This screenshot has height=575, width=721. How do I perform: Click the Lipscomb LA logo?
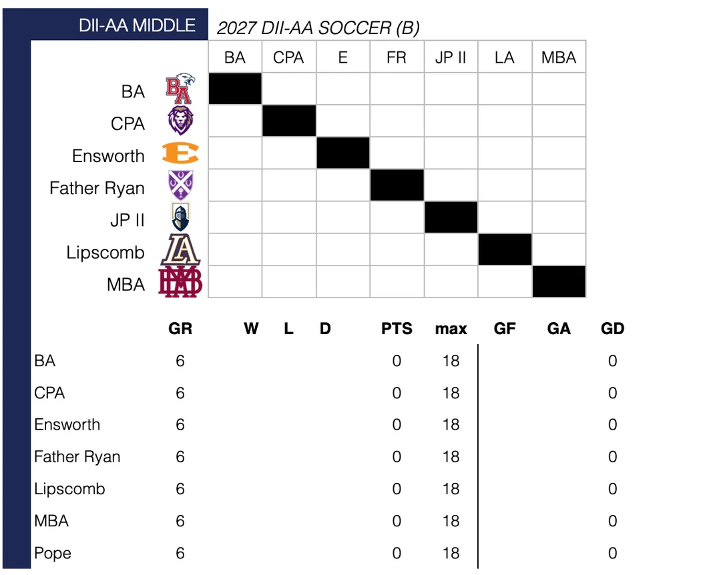pyautogui.click(x=181, y=249)
